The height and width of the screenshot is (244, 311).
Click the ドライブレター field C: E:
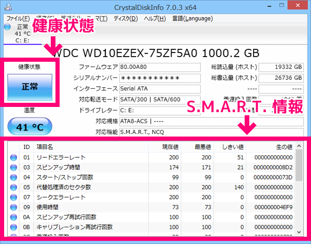click(x=160, y=111)
